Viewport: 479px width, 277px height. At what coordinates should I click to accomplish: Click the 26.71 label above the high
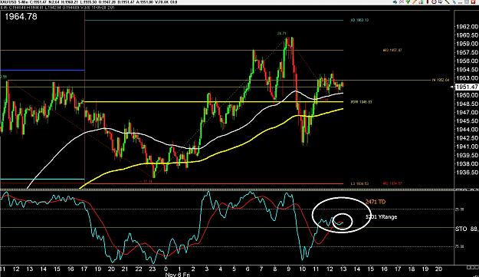pos(282,33)
